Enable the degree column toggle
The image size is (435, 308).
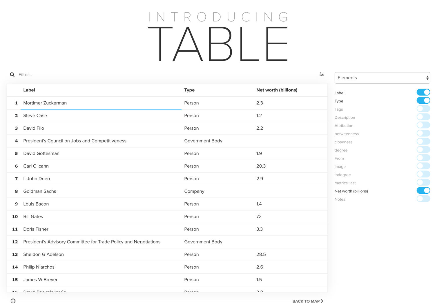(x=423, y=150)
